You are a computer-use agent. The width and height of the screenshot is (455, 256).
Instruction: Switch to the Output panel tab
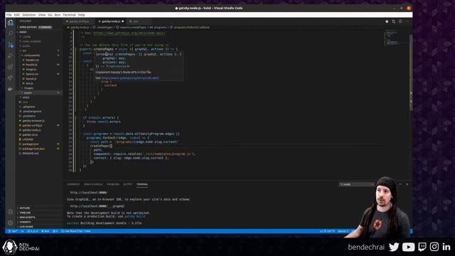coord(127,184)
